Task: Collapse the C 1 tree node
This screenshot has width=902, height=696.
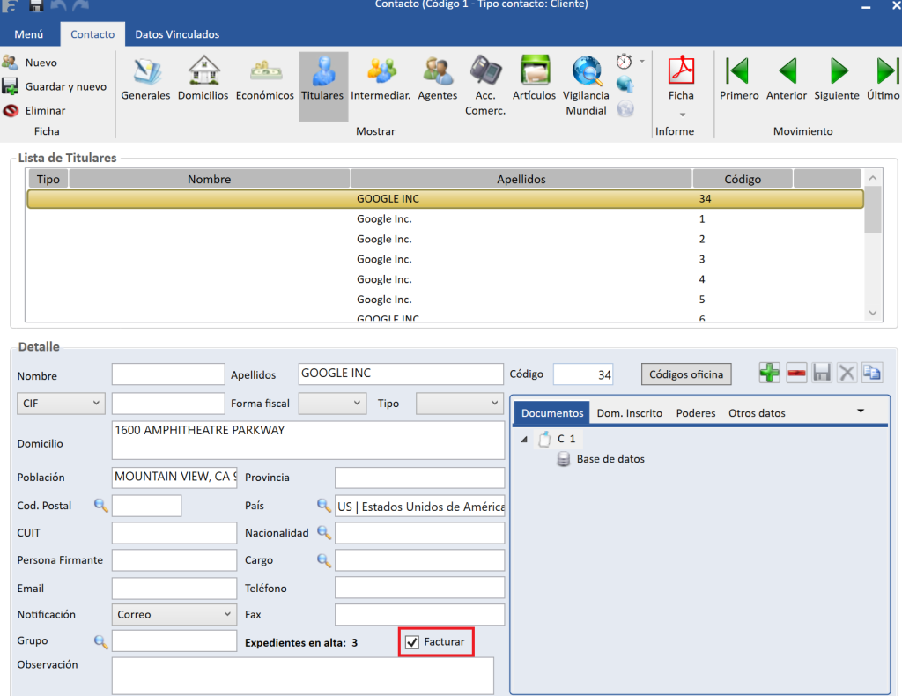Action: point(524,440)
